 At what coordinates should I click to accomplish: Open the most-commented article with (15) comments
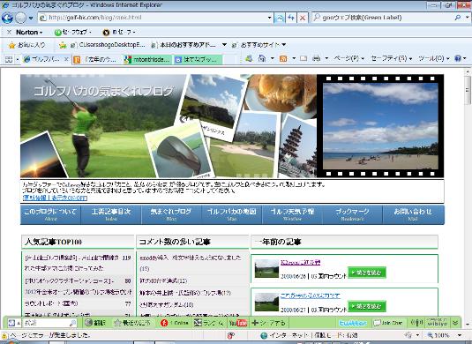click(191, 263)
